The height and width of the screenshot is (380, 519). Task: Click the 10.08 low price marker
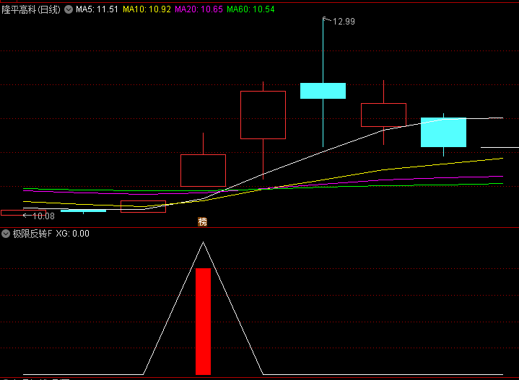43,216
